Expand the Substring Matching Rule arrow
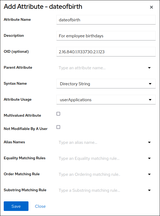 pyautogui.click(x=149, y=190)
